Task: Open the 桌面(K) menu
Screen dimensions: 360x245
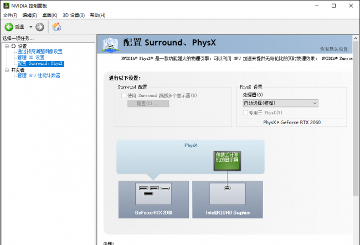Action: click(50, 15)
